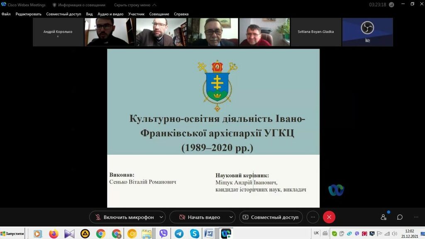Select Svitlana Boyan-Gladka participant tile
This screenshot has width=425, height=239.
tap(315, 32)
